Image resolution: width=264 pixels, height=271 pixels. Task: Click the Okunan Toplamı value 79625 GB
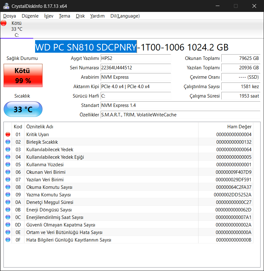click(x=241, y=58)
